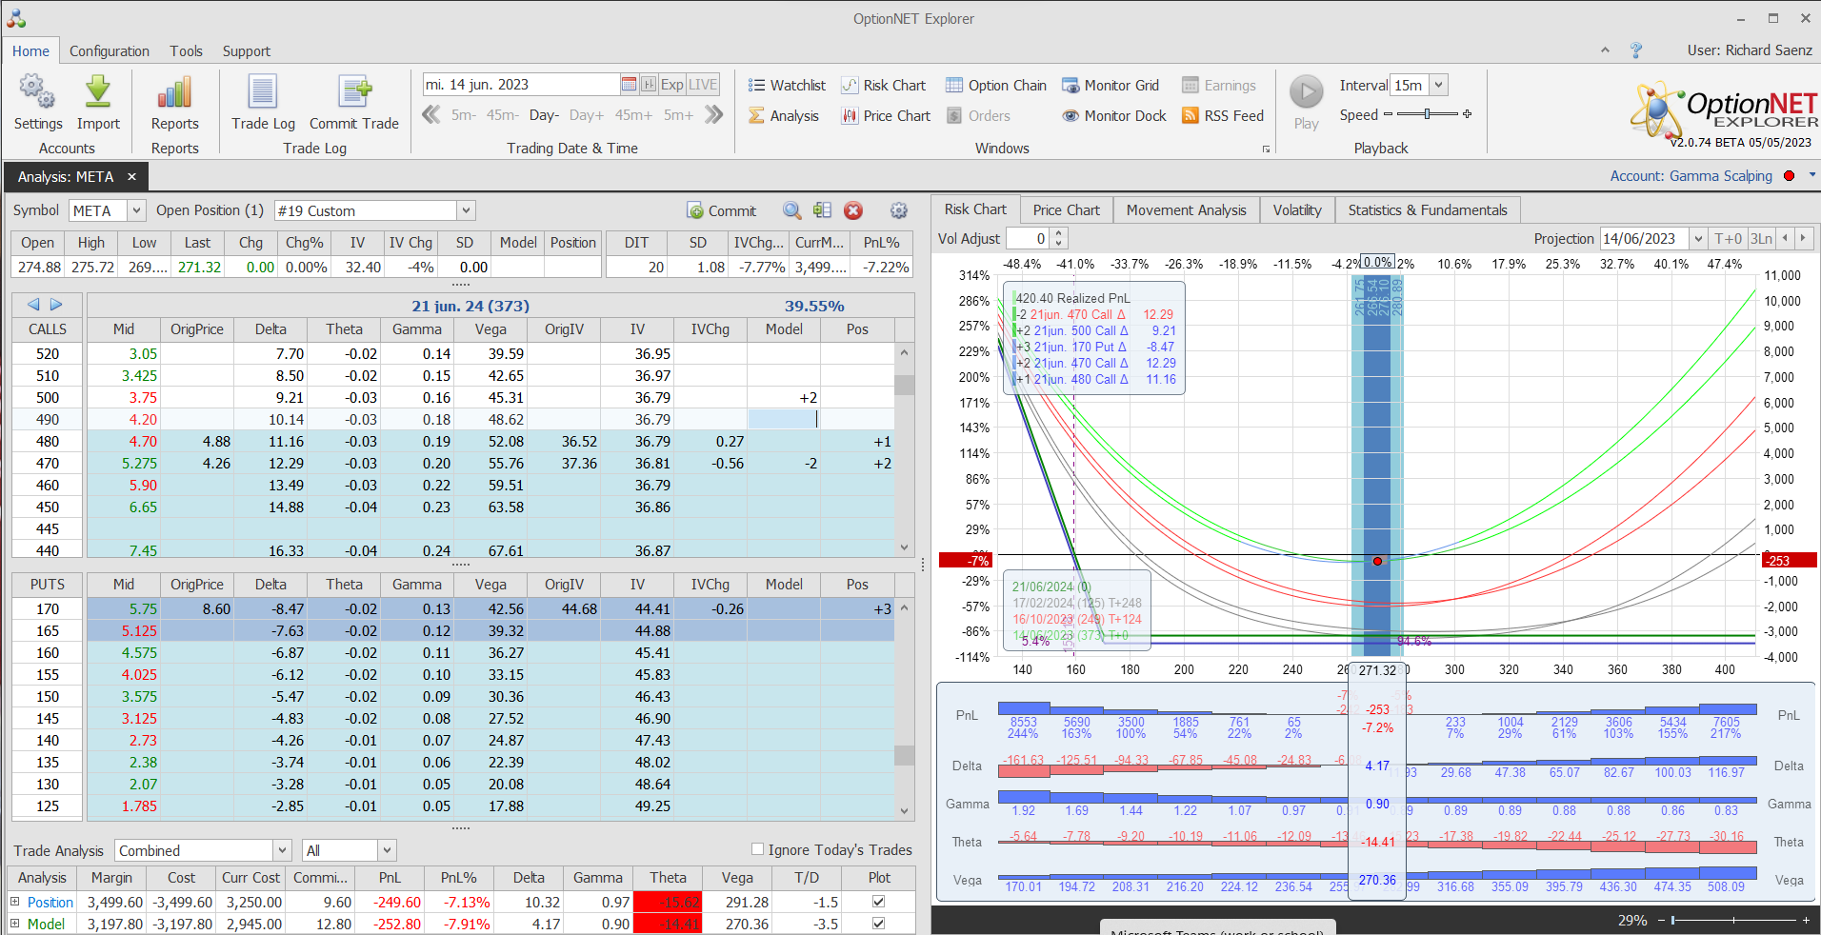Step forward with the Day+ button
The image size is (1821, 935).
click(587, 115)
